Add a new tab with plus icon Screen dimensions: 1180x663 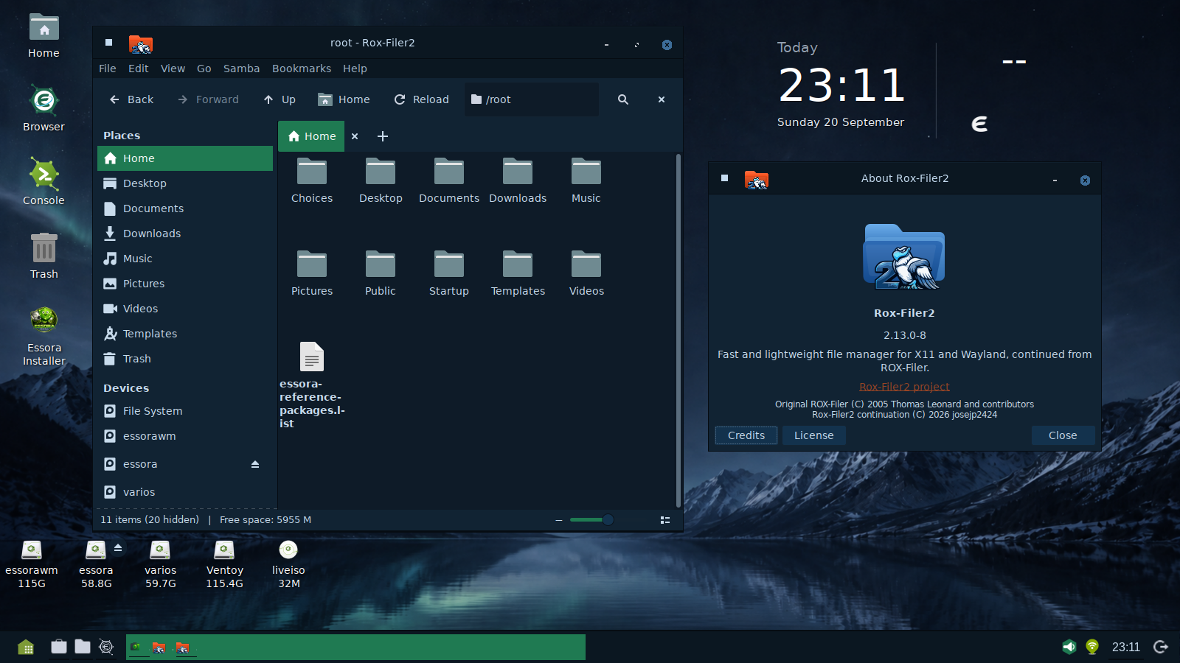pyautogui.click(x=383, y=136)
